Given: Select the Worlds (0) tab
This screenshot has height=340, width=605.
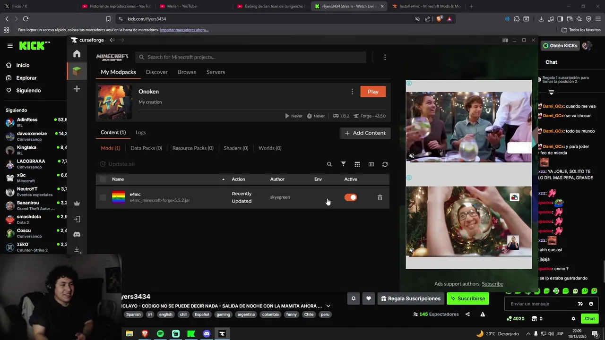Looking at the screenshot, I should (x=270, y=148).
